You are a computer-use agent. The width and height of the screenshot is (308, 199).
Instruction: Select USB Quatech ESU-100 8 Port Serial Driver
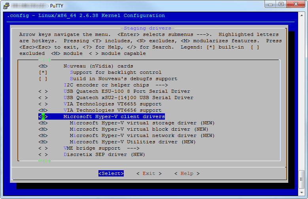pyautogui.click(x=127, y=92)
